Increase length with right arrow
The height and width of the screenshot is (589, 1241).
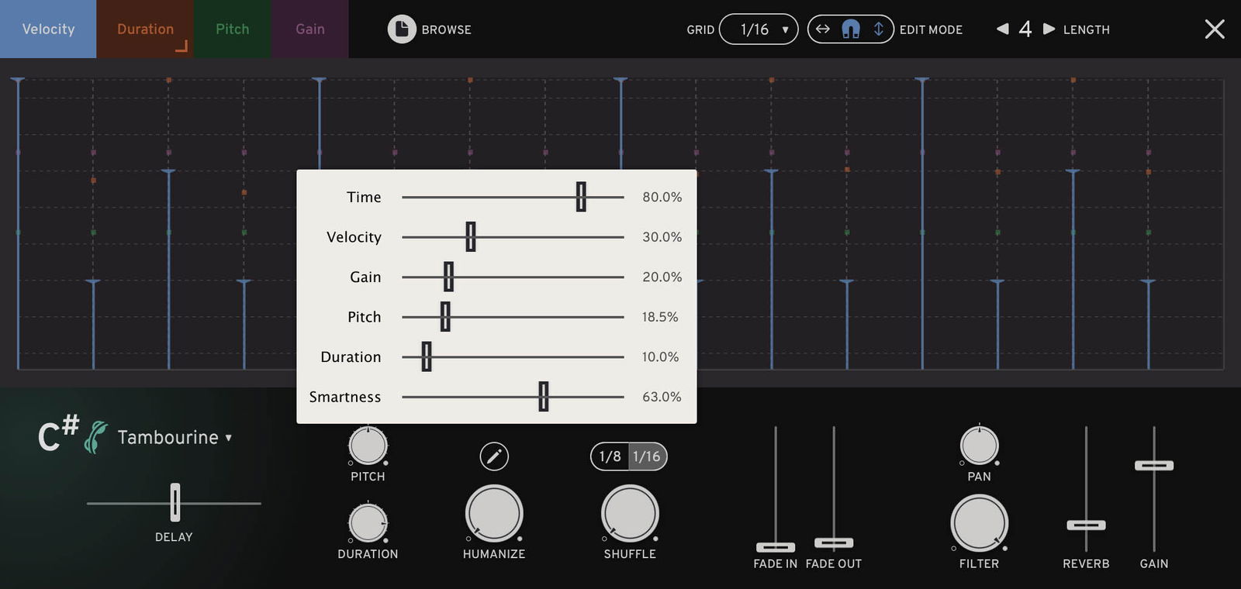coord(1049,29)
